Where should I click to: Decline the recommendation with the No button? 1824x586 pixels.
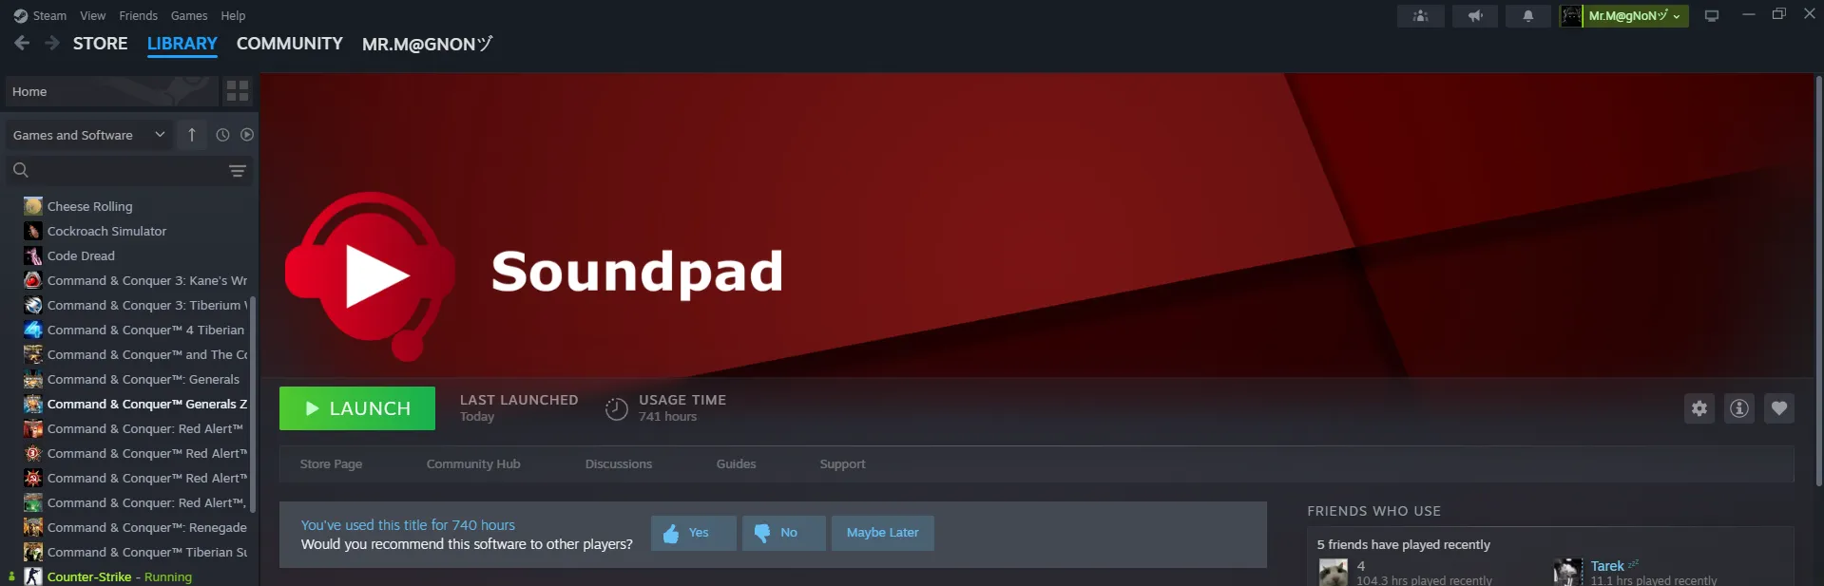point(784,533)
